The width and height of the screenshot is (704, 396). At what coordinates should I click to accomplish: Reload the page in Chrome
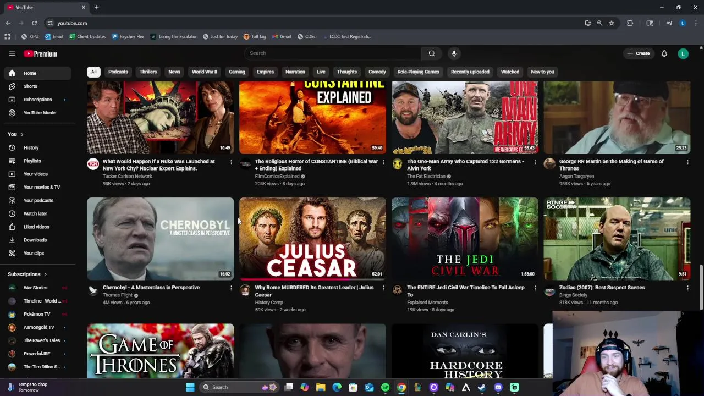[34, 23]
